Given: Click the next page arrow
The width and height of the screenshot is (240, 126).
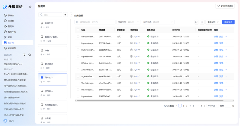Looking at the screenshot, I should (x=205, y=106).
